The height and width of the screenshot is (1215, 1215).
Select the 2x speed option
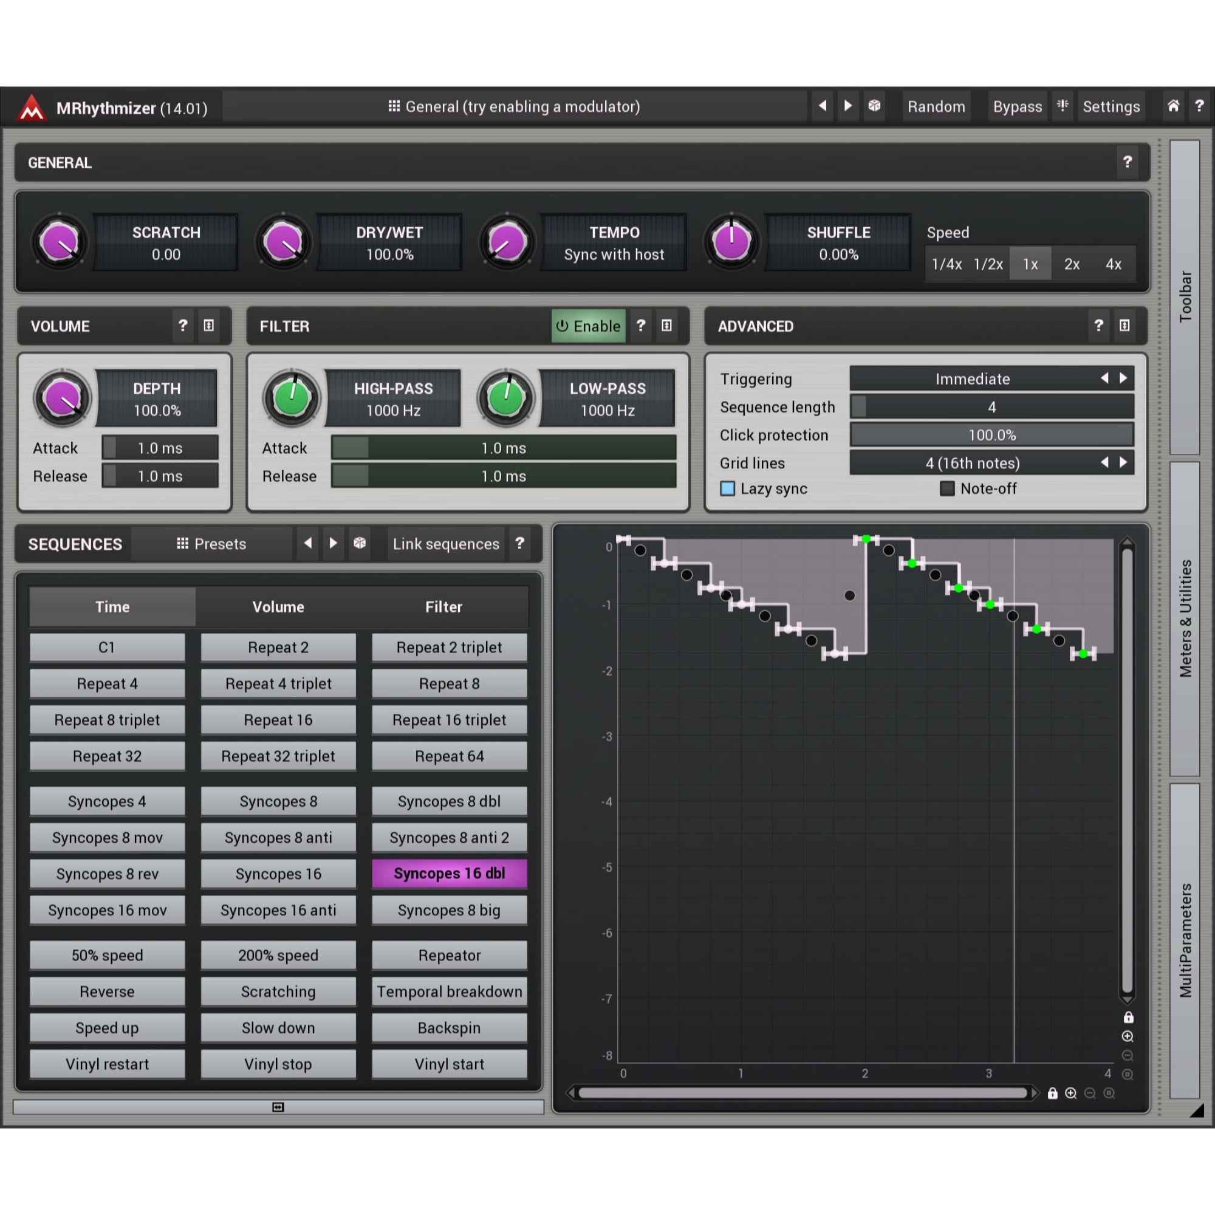[1072, 264]
